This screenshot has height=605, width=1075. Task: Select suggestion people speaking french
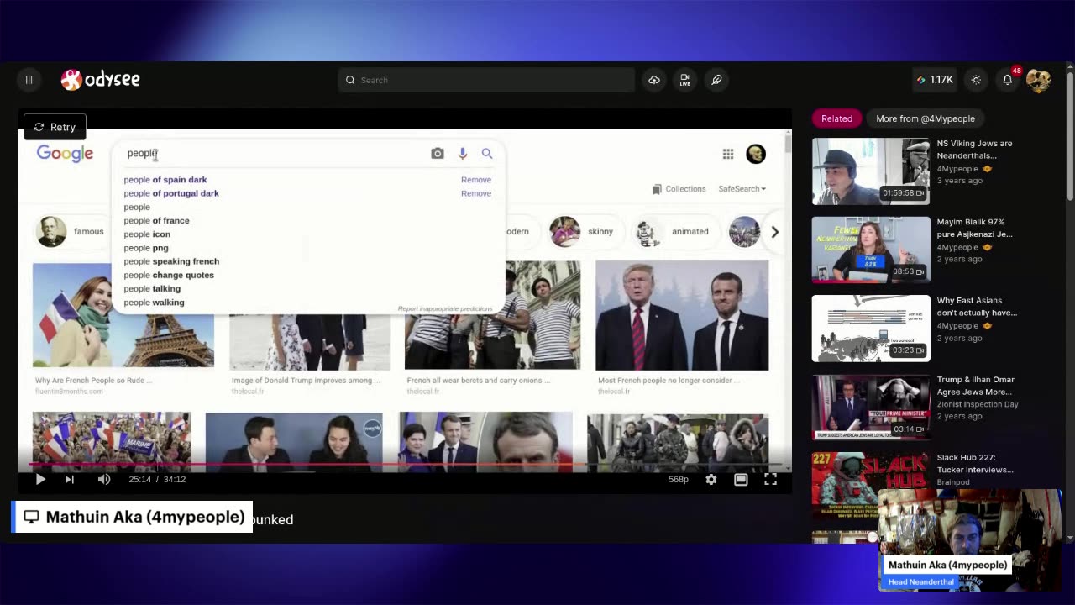171,261
